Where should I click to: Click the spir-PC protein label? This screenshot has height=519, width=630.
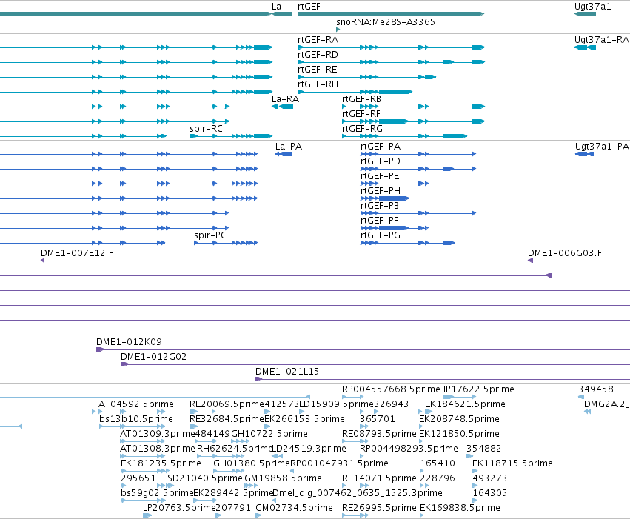(x=210, y=235)
